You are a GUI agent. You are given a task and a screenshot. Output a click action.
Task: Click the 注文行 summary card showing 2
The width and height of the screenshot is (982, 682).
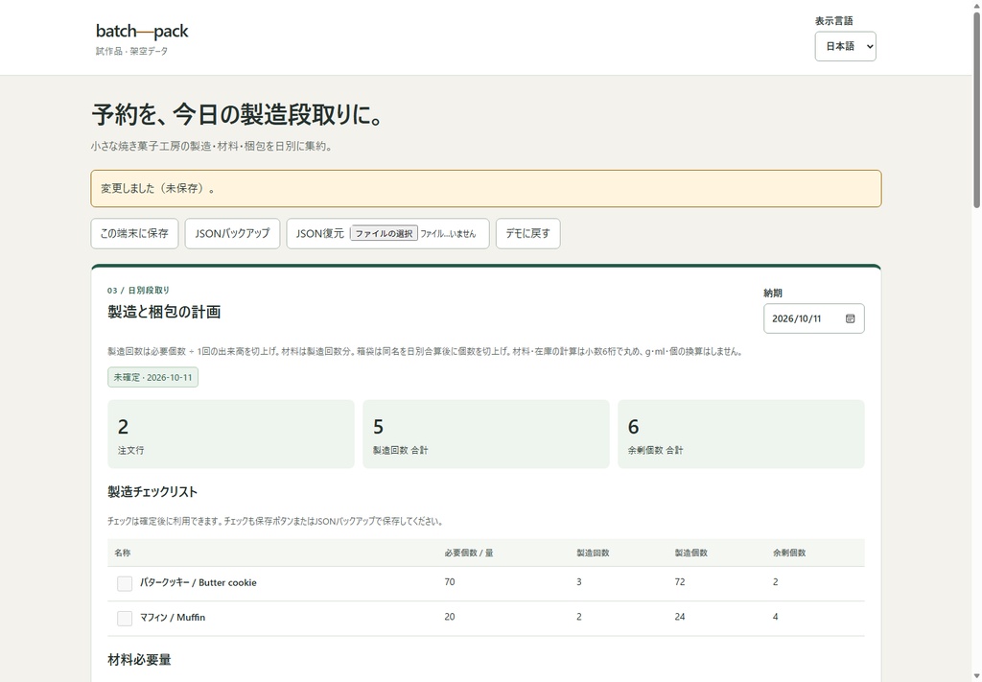pyautogui.click(x=231, y=434)
